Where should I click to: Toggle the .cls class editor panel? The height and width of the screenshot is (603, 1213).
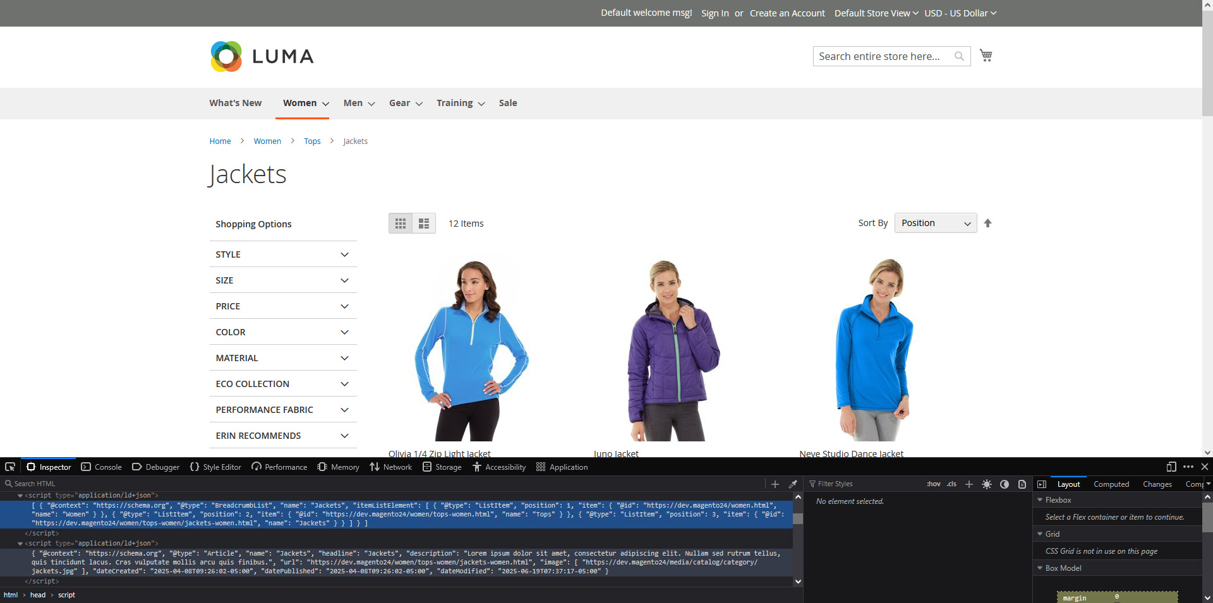point(951,484)
